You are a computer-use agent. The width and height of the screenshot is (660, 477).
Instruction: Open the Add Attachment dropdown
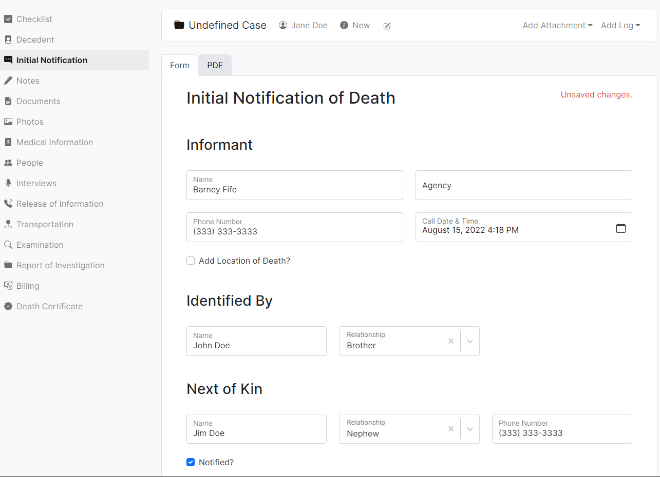point(557,25)
